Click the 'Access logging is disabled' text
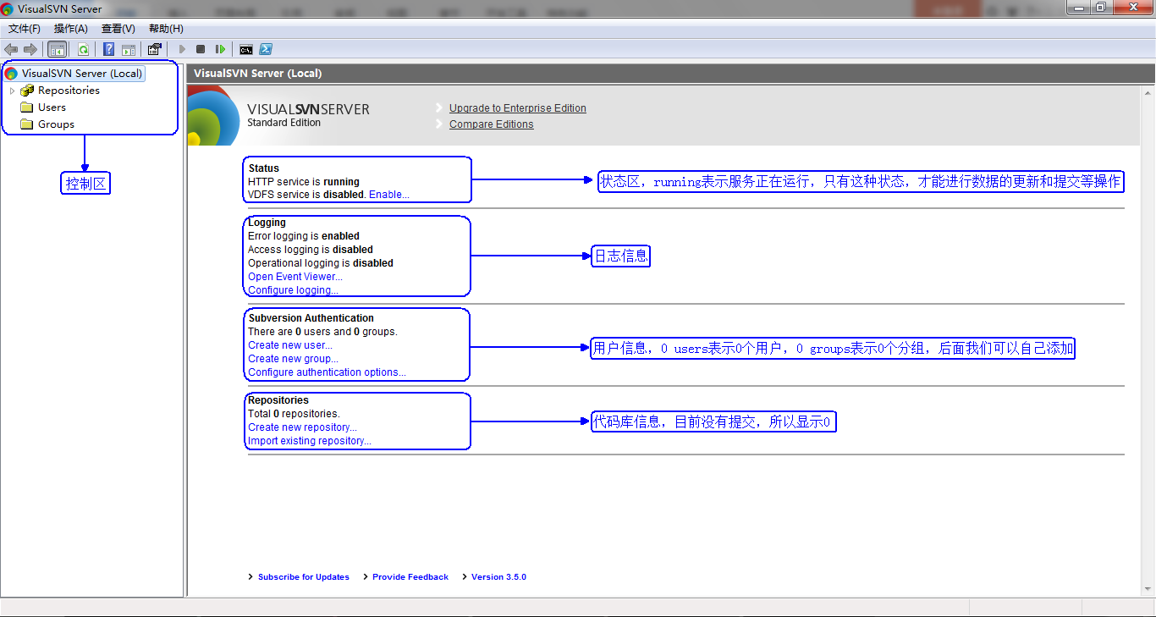This screenshot has height=617, width=1156. point(311,250)
